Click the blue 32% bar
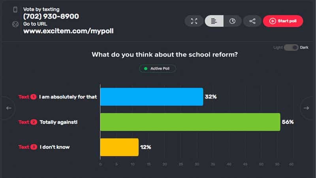 tap(152, 97)
